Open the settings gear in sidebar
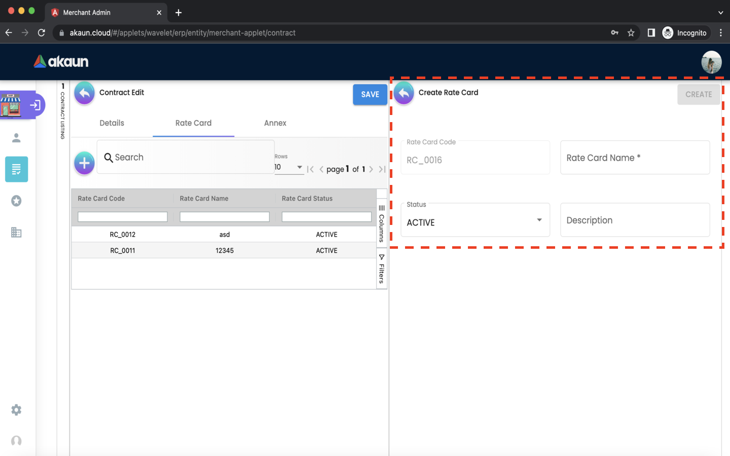The height and width of the screenshot is (456, 730). (x=16, y=410)
